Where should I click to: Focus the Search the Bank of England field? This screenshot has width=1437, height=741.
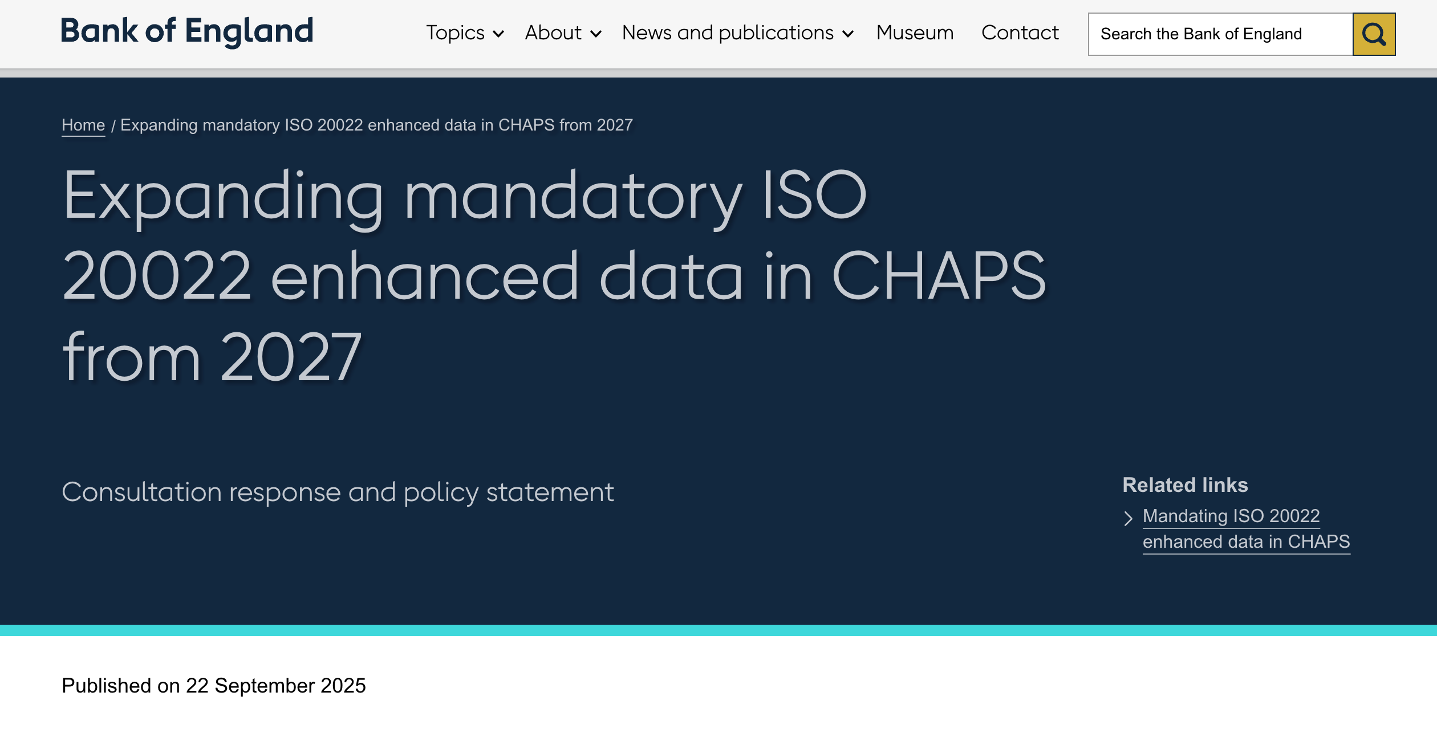tap(1220, 34)
